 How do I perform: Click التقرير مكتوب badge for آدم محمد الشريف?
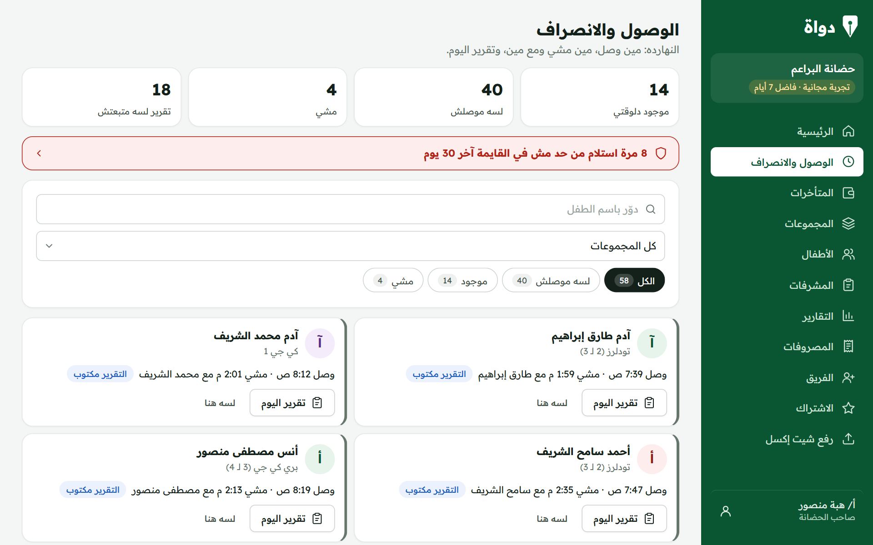point(100,374)
